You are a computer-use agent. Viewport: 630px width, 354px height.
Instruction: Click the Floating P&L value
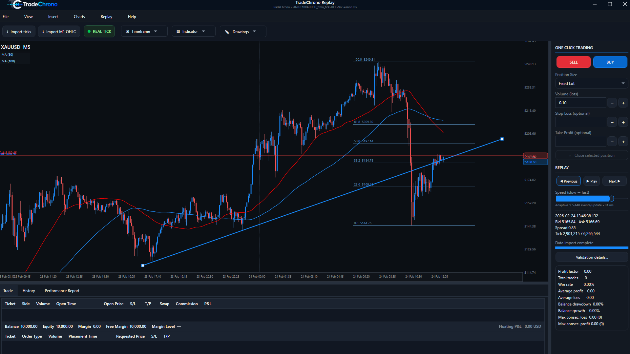(x=533, y=326)
